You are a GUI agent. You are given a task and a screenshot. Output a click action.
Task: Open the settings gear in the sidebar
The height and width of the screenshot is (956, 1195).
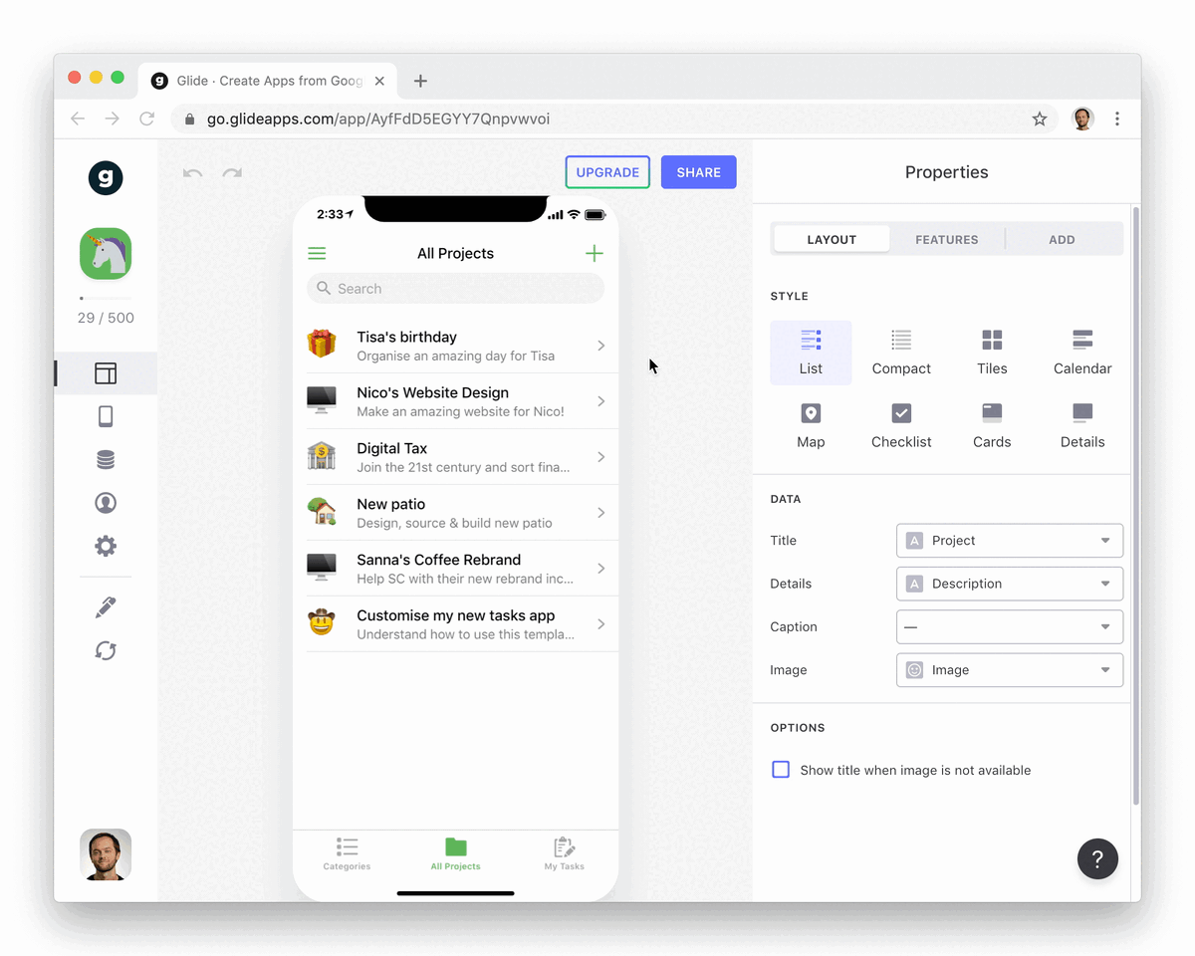tap(106, 546)
